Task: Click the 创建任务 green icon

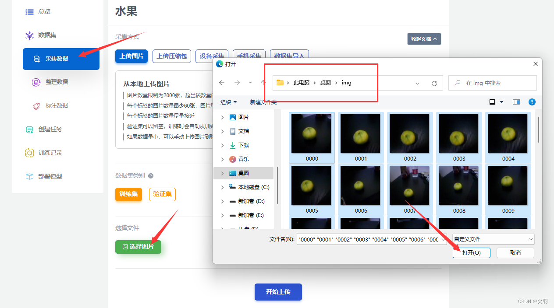Action: point(29,129)
